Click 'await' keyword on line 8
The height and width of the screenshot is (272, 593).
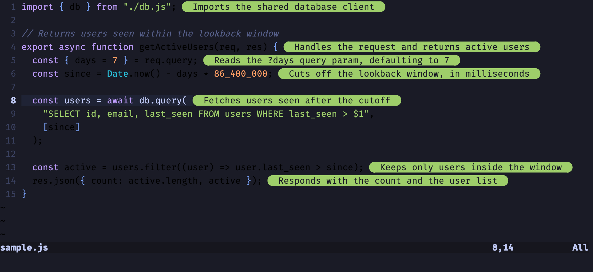click(120, 100)
